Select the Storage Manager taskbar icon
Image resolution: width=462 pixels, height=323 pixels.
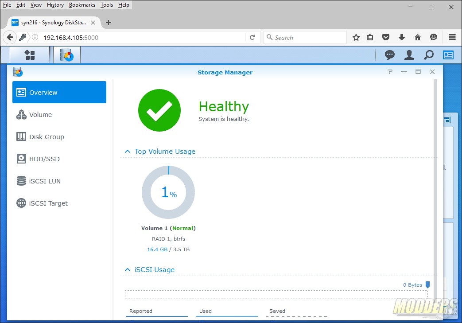point(67,55)
